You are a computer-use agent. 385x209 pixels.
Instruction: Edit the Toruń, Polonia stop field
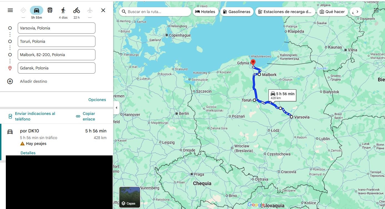click(x=57, y=41)
